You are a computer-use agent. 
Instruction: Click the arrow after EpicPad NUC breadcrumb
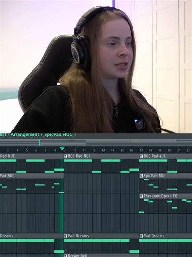75,135
